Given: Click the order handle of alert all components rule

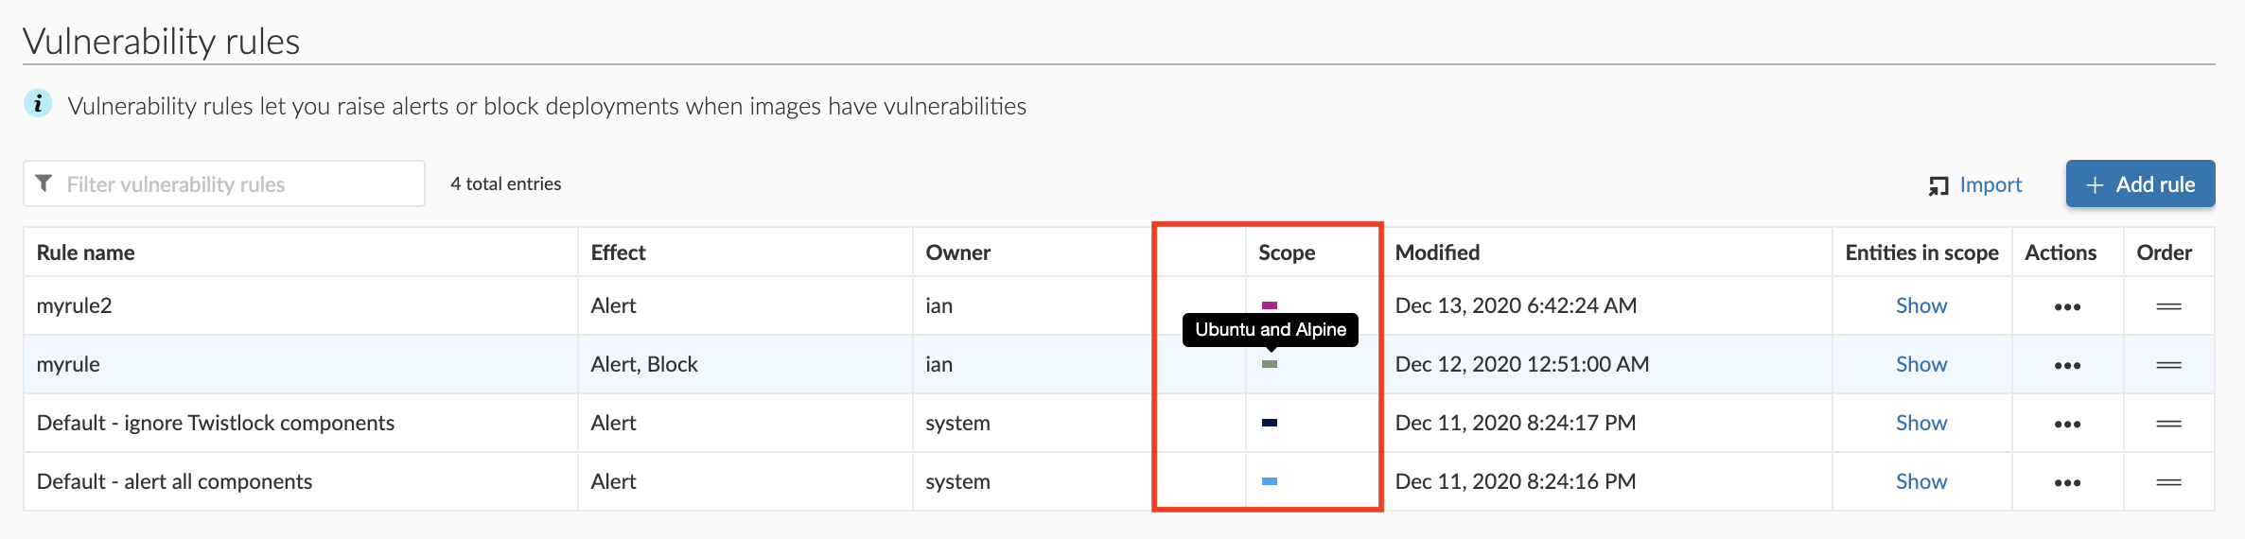Looking at the screenshot, I should point(2168,482).
